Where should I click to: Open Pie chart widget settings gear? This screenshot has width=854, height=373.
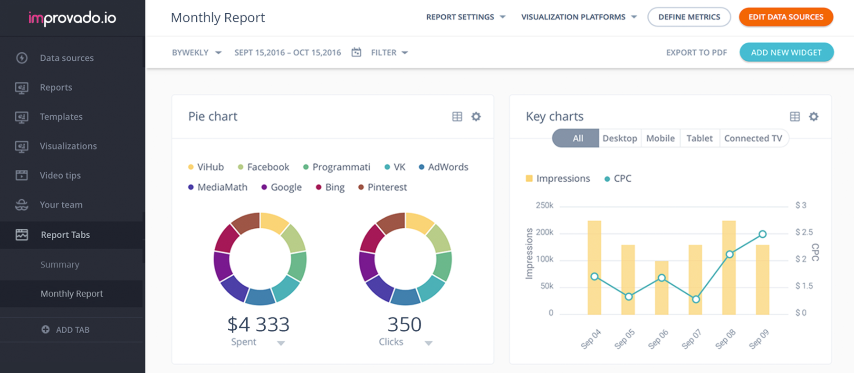[x=476, y=116]
